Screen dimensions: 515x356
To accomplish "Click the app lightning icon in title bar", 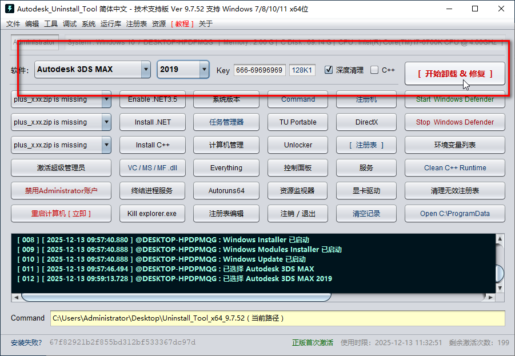I will [x=10, y=9].
